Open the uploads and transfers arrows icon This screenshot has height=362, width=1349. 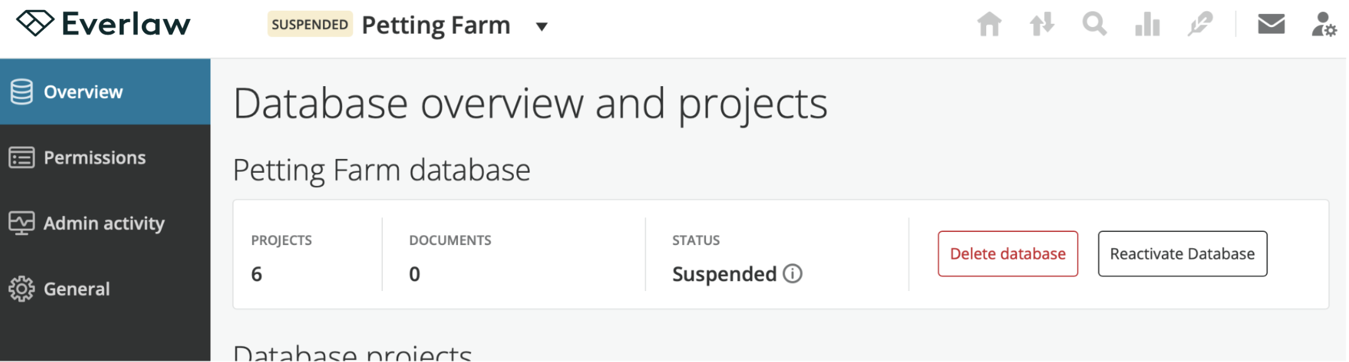tap(1042, 25)
